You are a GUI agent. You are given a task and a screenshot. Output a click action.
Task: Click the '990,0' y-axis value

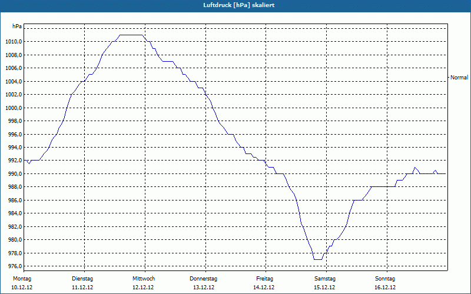tap(15, 173)
